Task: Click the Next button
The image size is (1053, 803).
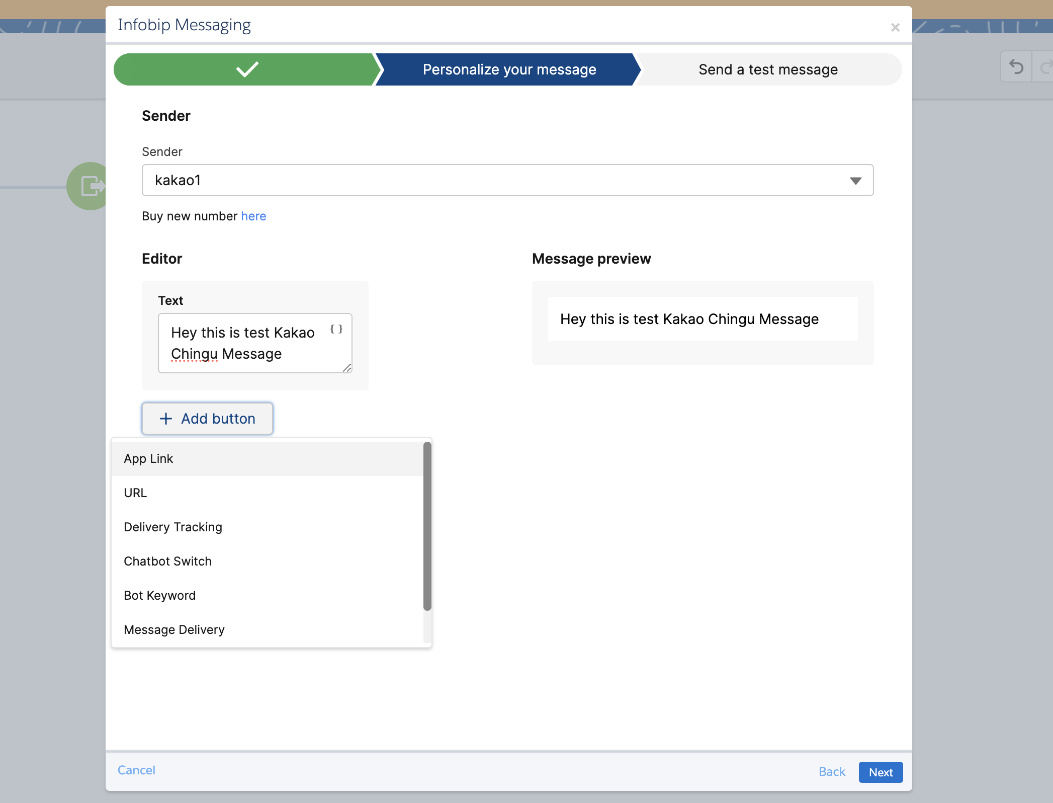Action: [x=881, y=772]
